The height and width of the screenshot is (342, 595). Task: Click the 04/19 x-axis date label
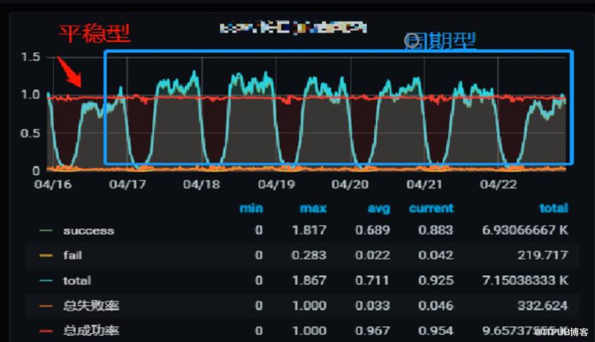(276, 184)
